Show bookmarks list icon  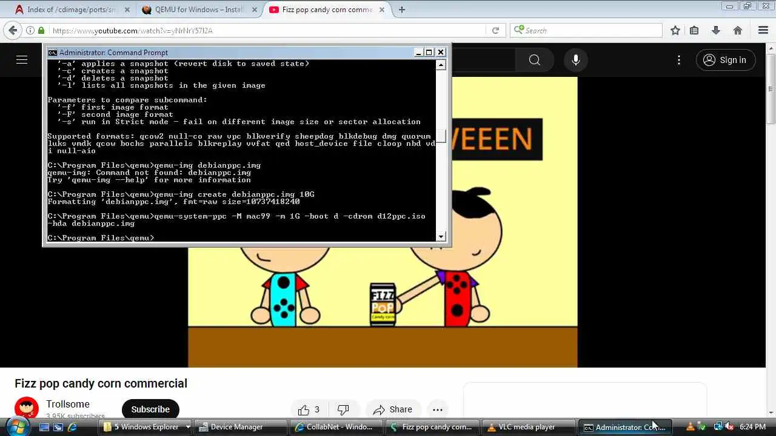(x=695, y=30)
